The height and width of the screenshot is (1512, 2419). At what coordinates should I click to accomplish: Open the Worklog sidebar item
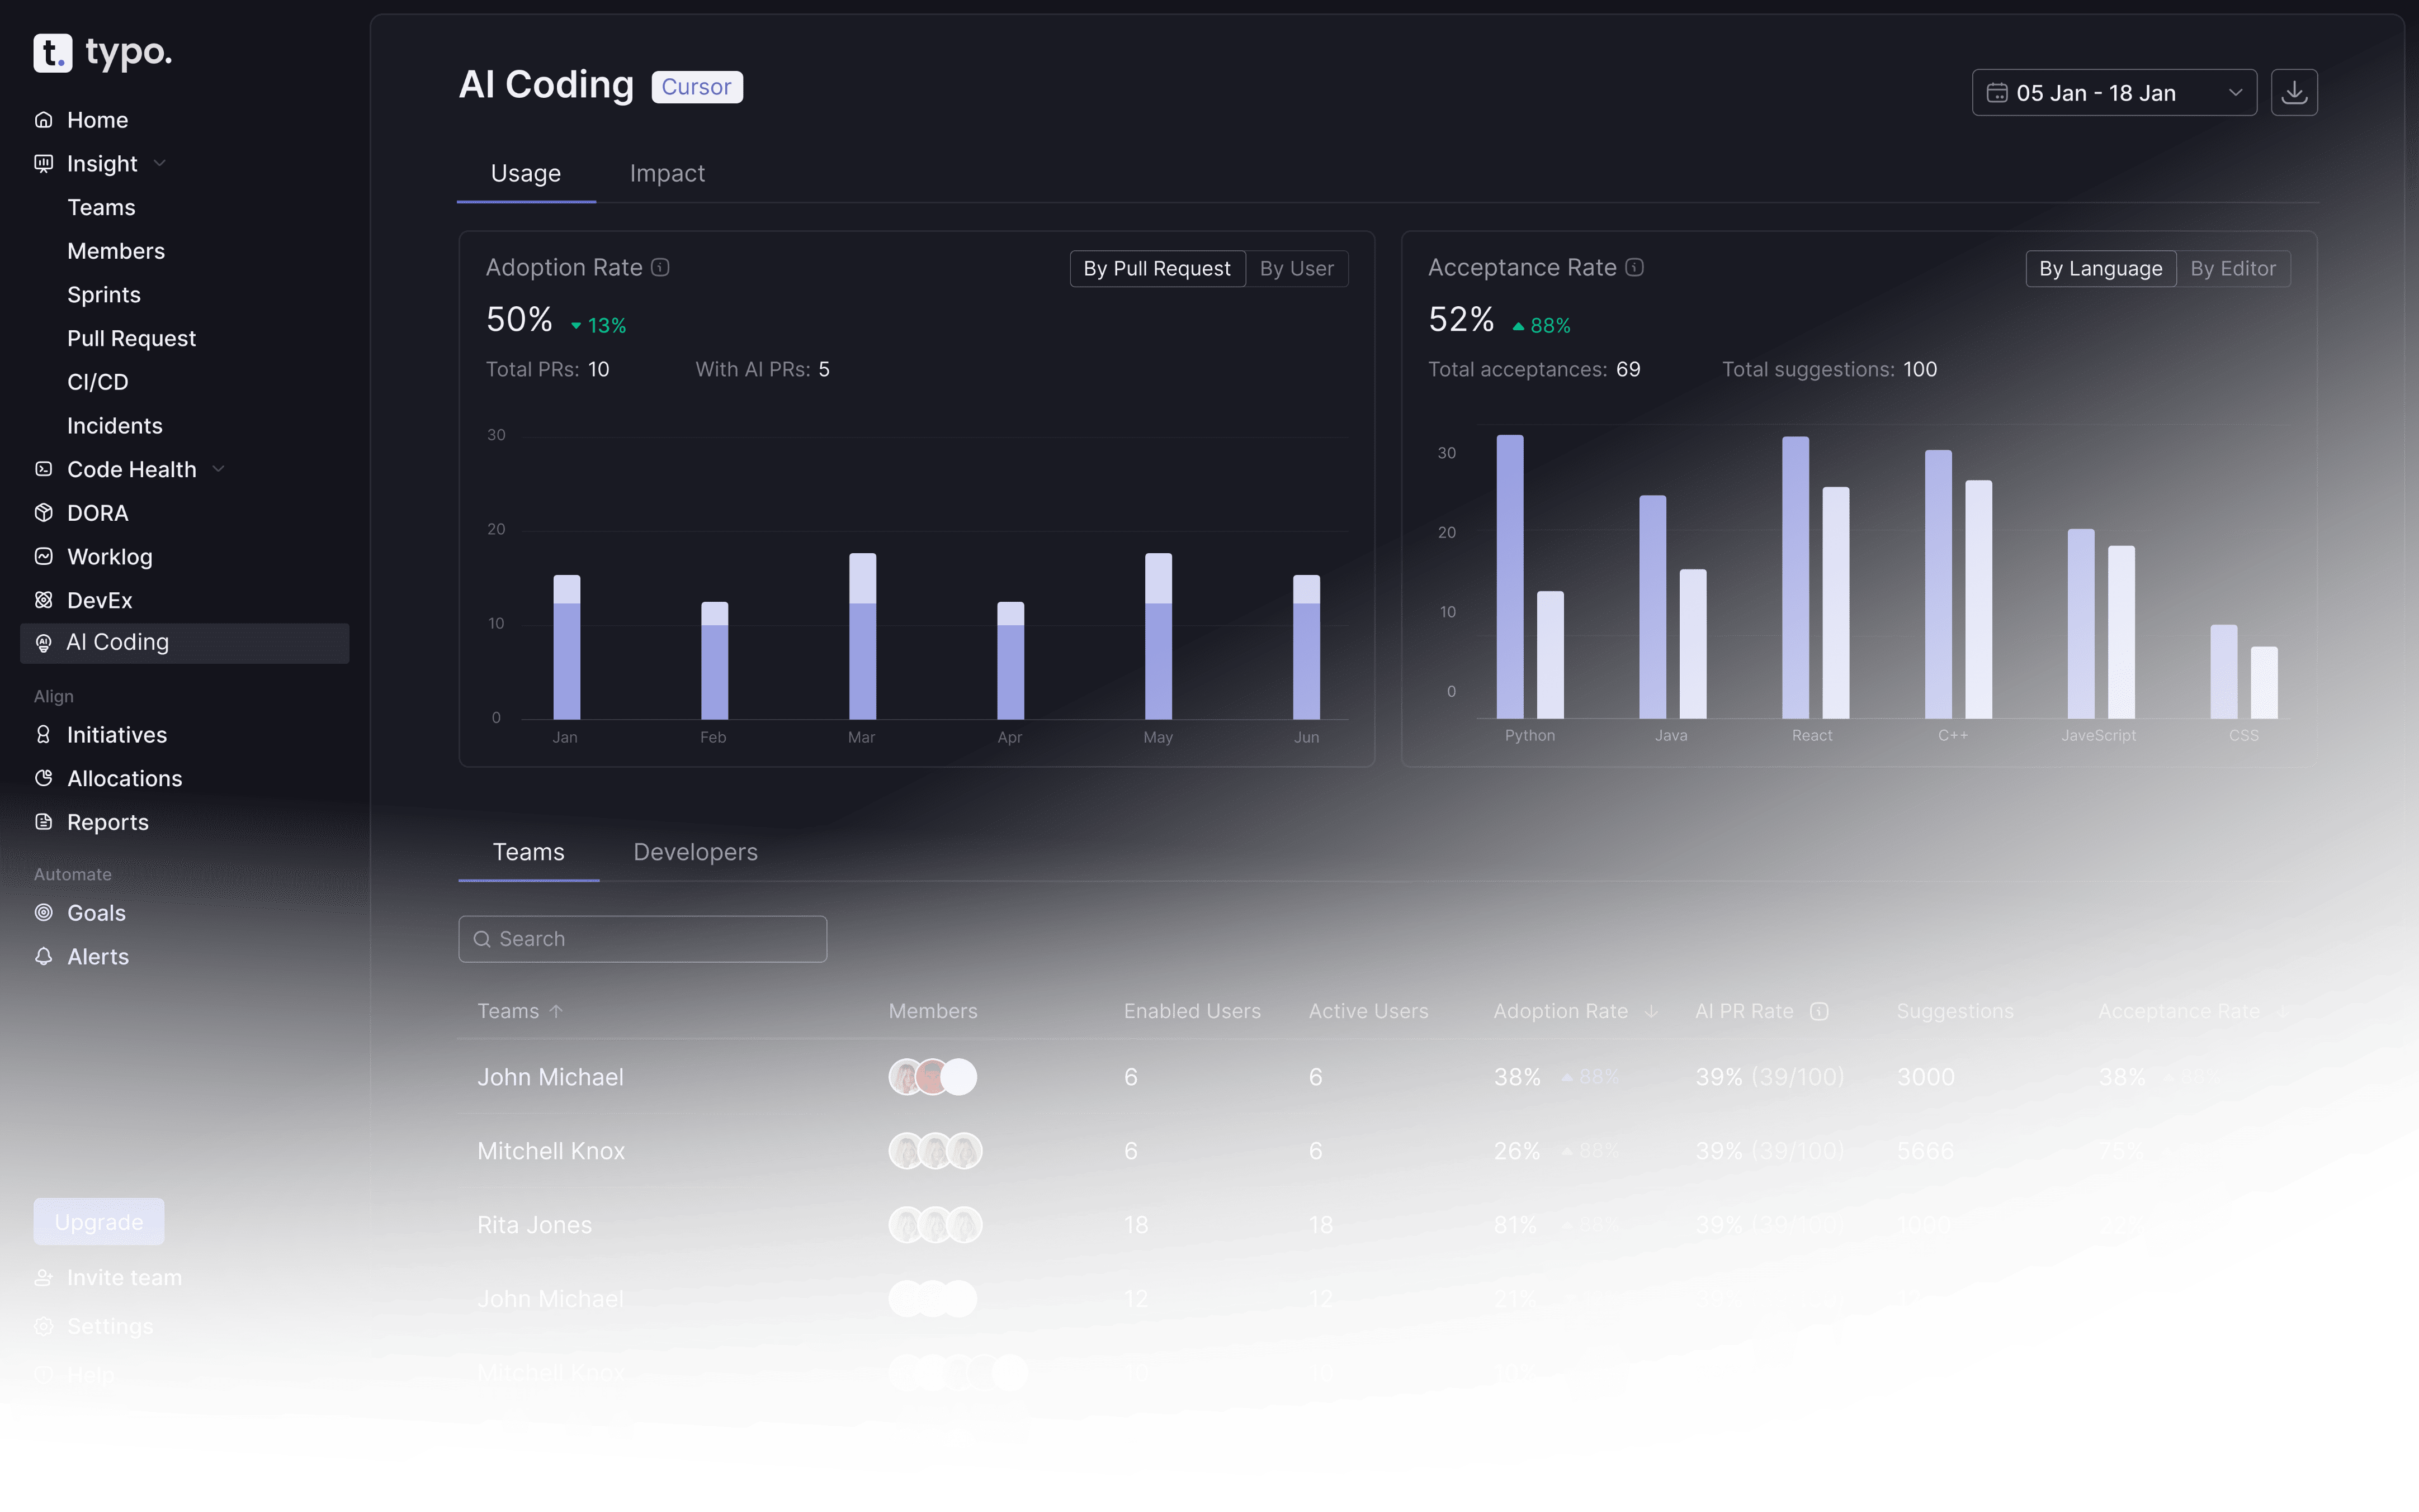pyautogui.click(x=109, y=557)
